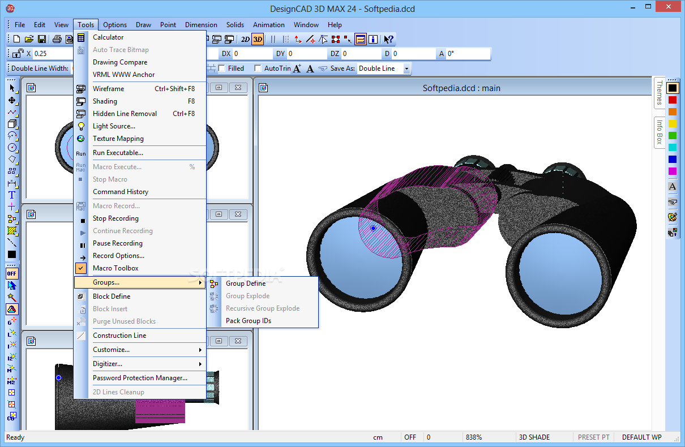Click PRESET PT in status bar
Viewport: 685px width, 447px height.
[593, 437]
